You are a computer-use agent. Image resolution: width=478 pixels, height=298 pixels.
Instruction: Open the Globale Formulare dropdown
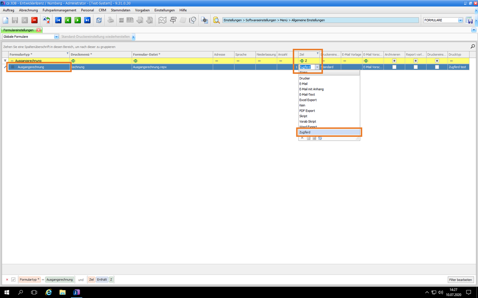tap(56, 37)
